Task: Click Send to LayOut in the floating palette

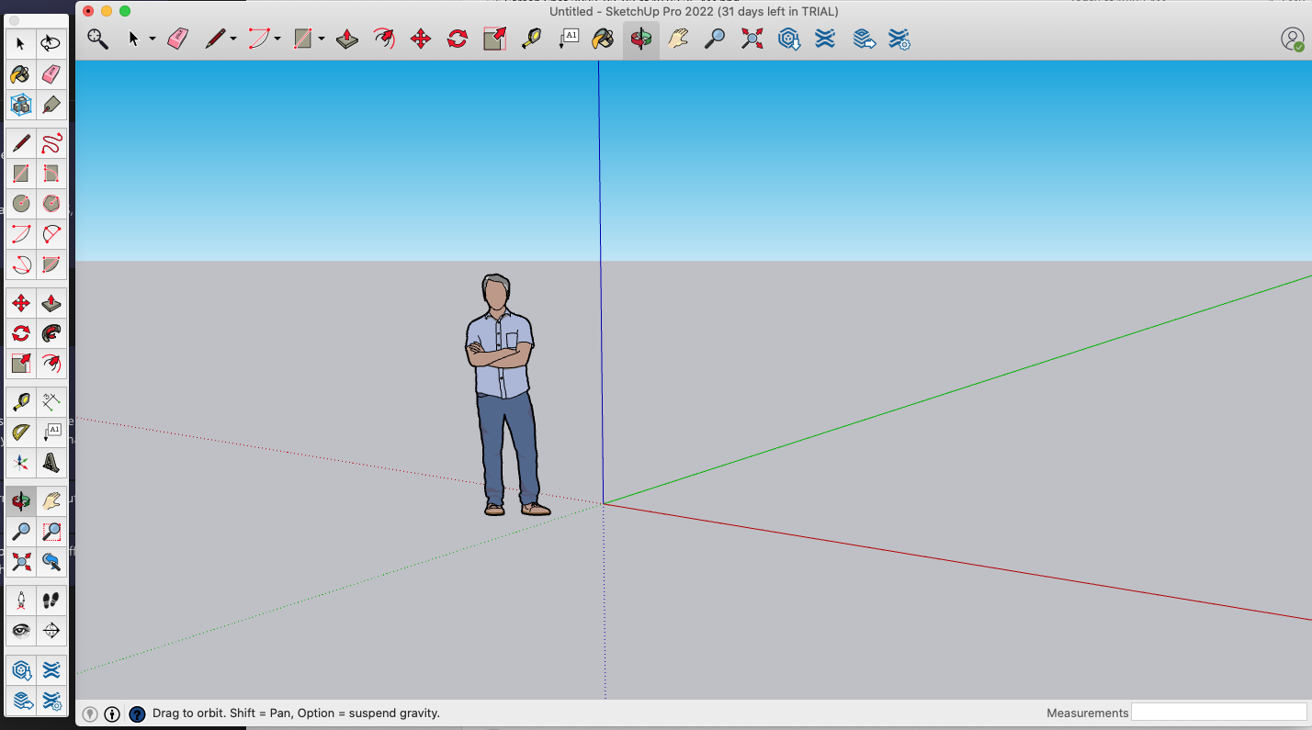Action: pyautogui.click(x=21, y=701)
